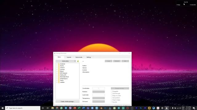Open Telegram from the taskbar

tap(66, 108)
